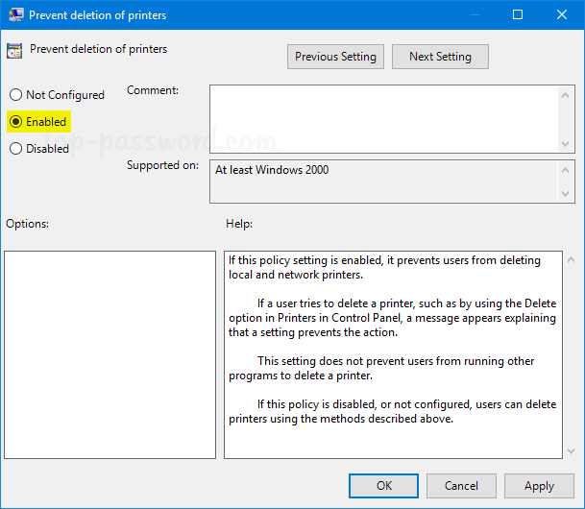Choose the Enabled radio option
Image resolution: width=585 pixels, height=509 pixels.
coord(15,122)
